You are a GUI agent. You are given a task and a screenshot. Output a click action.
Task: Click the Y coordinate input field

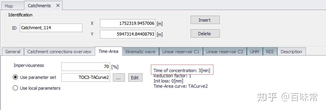[128, 34]
